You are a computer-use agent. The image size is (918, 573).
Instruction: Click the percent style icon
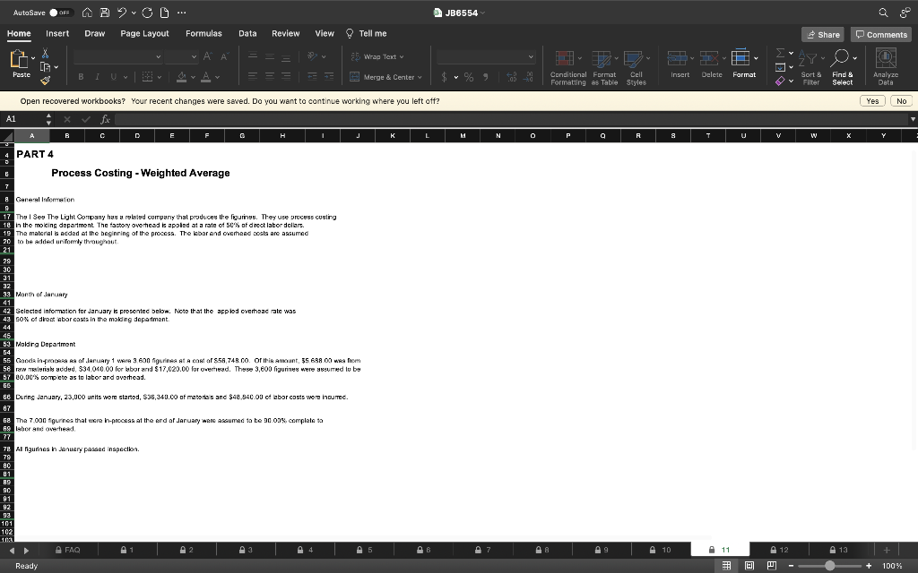468,77
